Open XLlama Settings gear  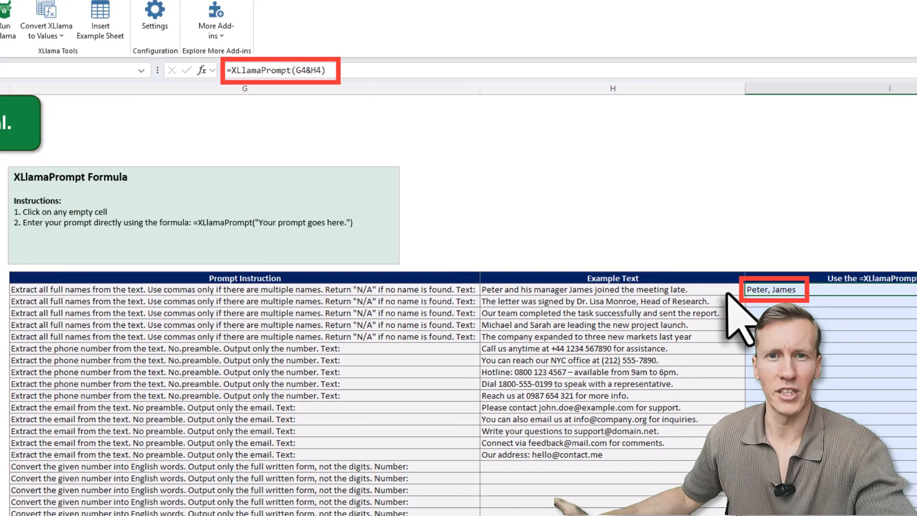coord(155,10)
